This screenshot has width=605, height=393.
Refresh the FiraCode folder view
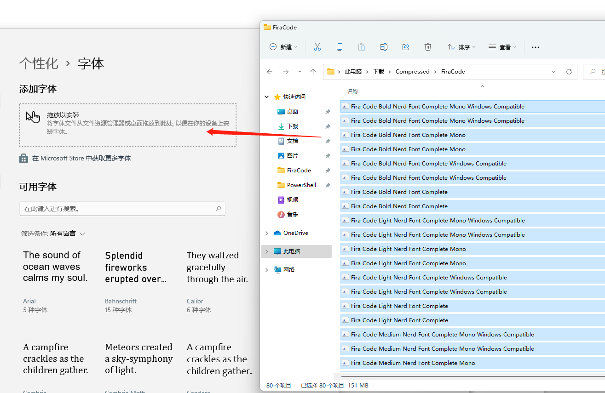569,72
